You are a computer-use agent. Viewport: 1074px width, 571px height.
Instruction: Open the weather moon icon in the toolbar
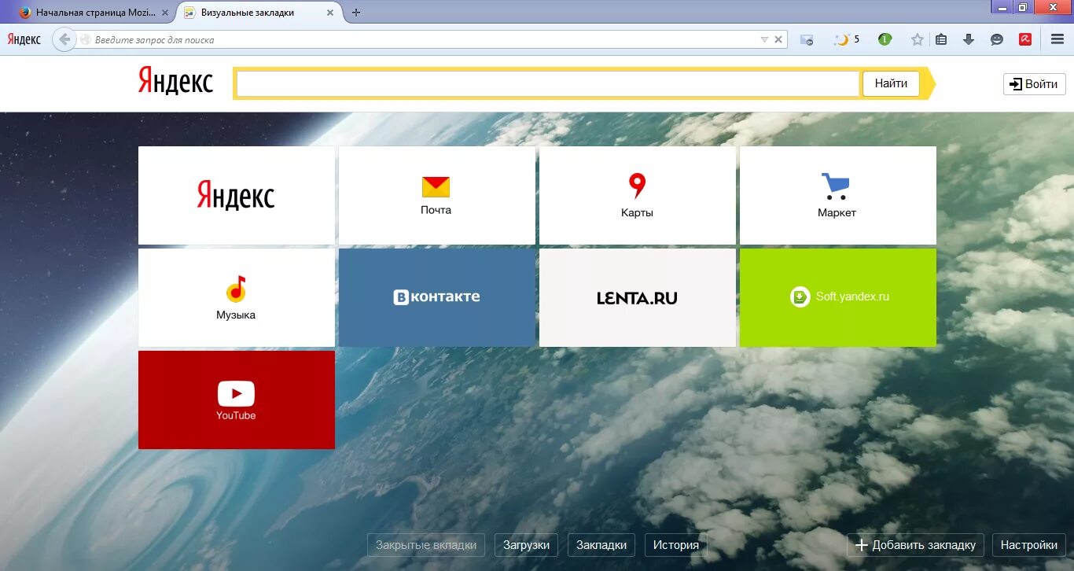tap(843, 39)
